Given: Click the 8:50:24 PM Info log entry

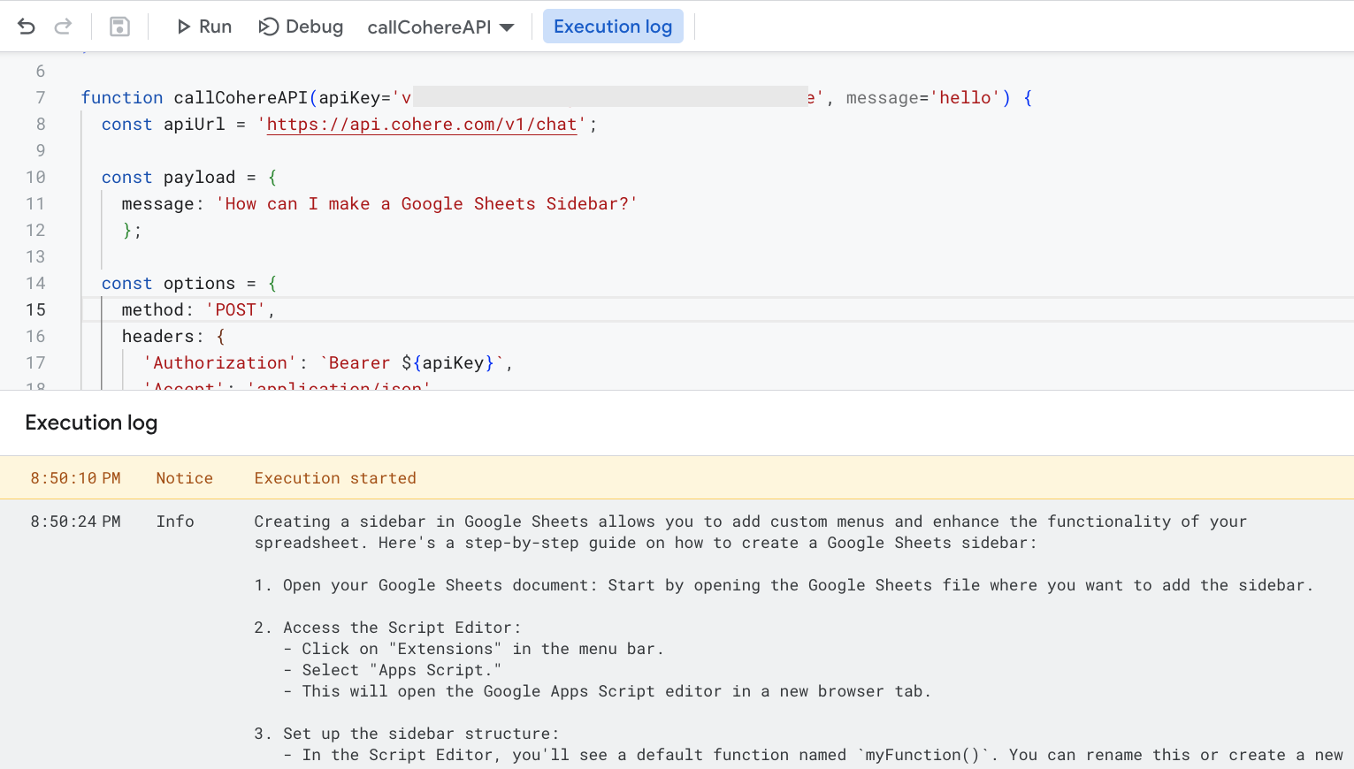Looking at the screenshot, I should (x=75, y=522).
